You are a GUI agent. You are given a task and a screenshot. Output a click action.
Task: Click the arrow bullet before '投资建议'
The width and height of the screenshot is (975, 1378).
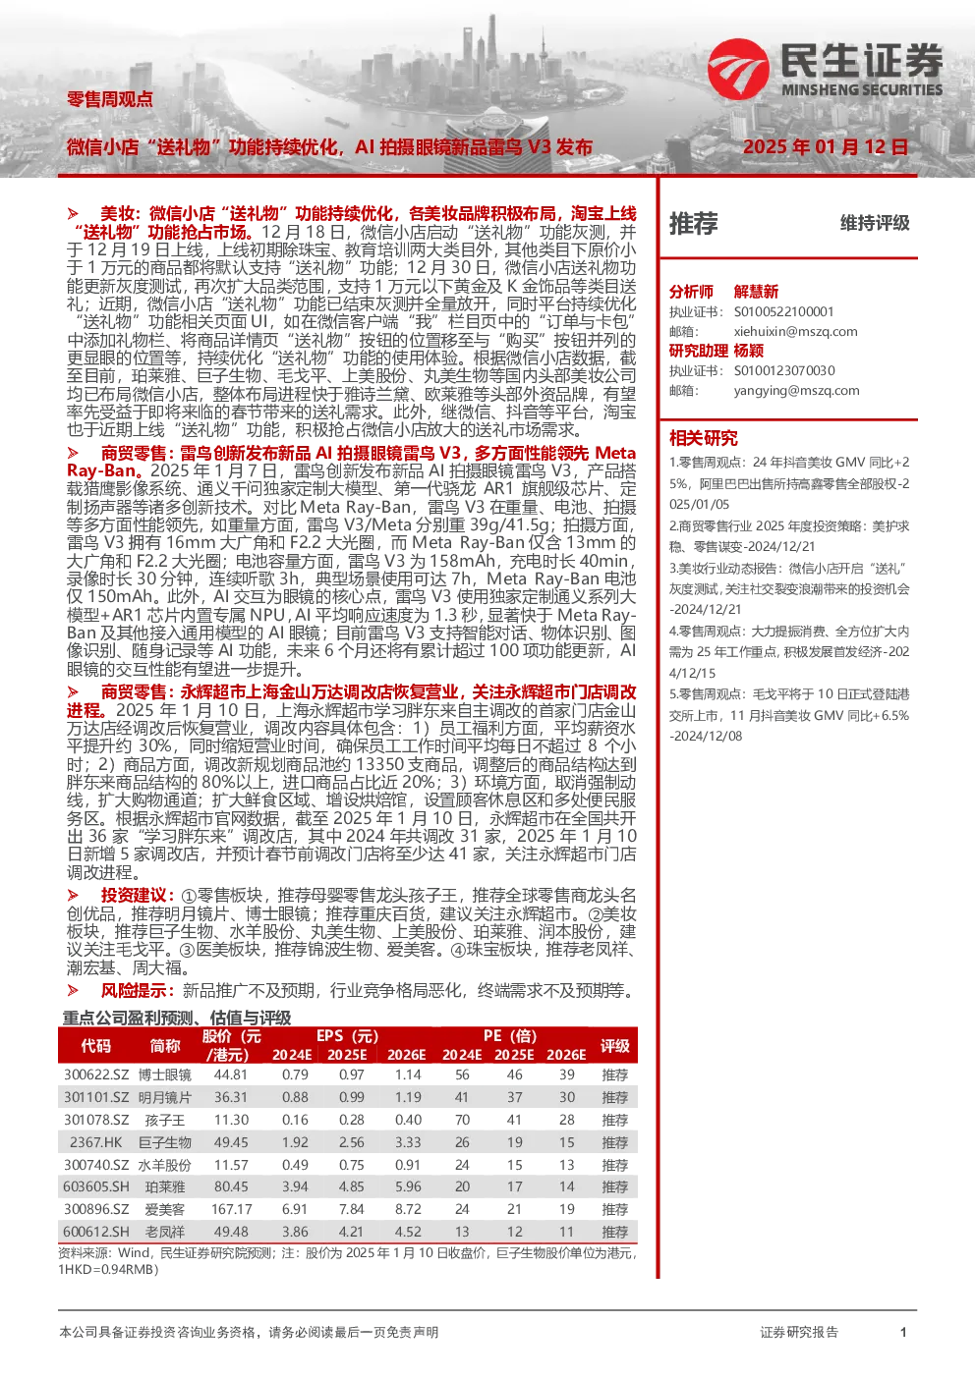pos(73,895)
